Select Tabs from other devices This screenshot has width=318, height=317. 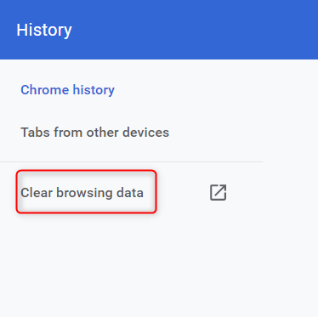(95, 133)
